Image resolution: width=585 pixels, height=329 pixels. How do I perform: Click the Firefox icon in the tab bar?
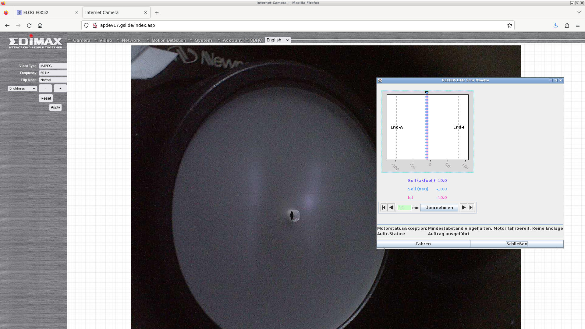click(6, 12)
